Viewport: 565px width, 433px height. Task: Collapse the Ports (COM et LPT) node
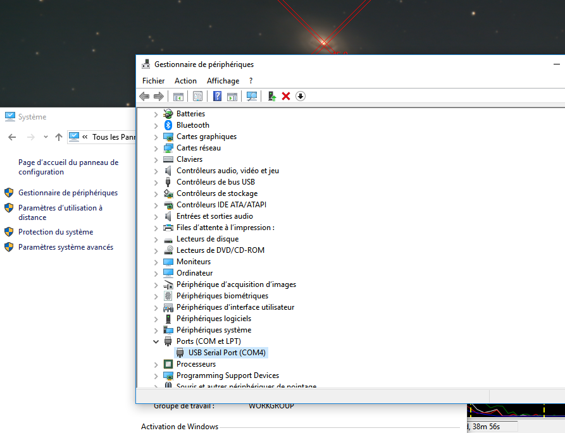[x=156, y=341]
